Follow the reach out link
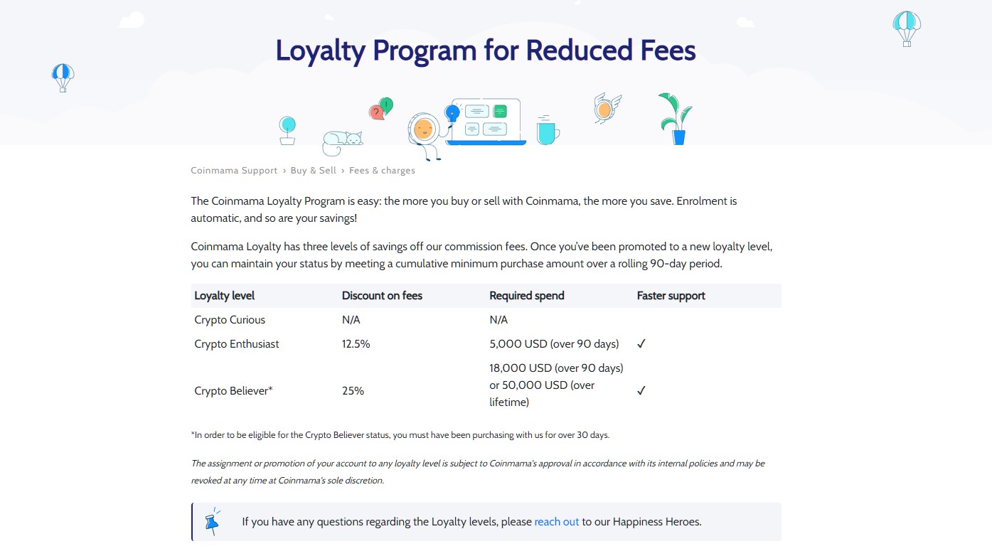This screenshot has width=992, height=556. (557, 522)
